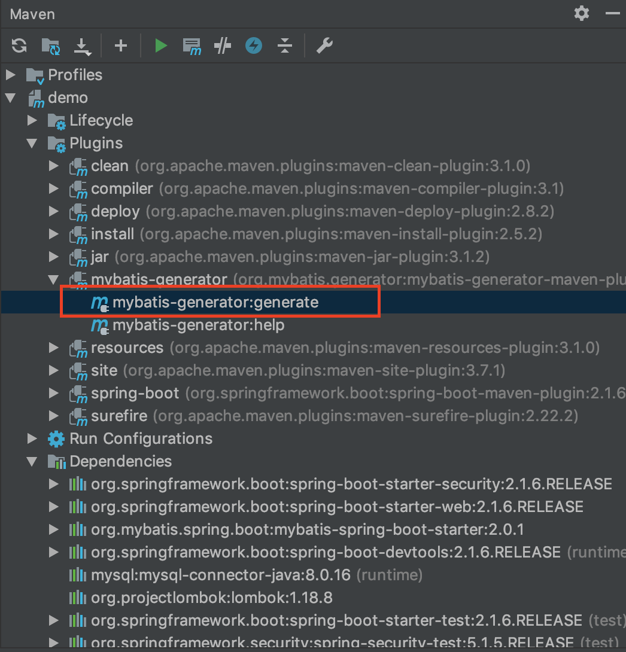The image size is (626, 652).
Task: Toggle Maven Offline Mode lightning icon
Action: 254,45
